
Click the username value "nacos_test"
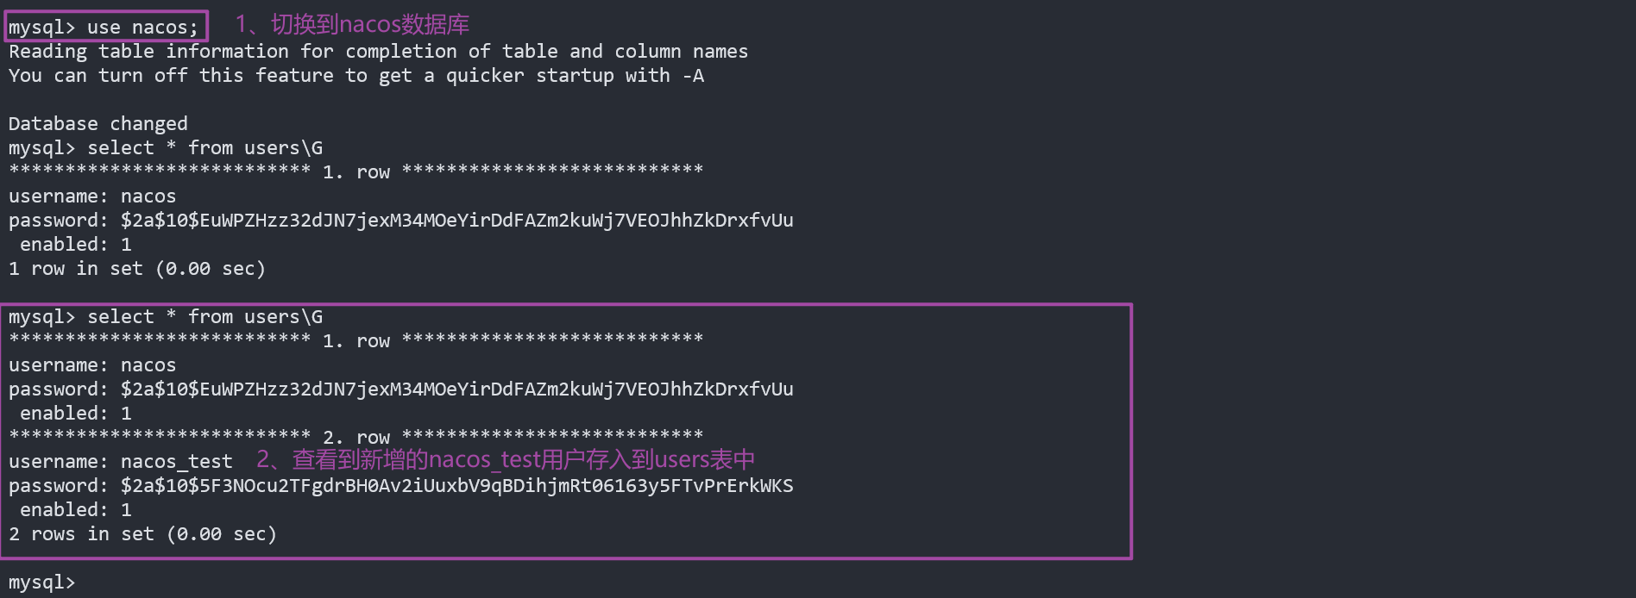click(176, 462)
